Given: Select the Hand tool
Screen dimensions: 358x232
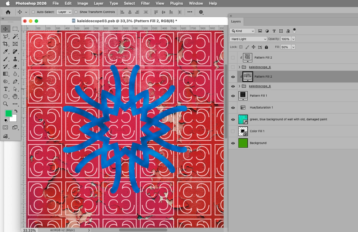Looking at the screenshot, I should click(15, 96).
